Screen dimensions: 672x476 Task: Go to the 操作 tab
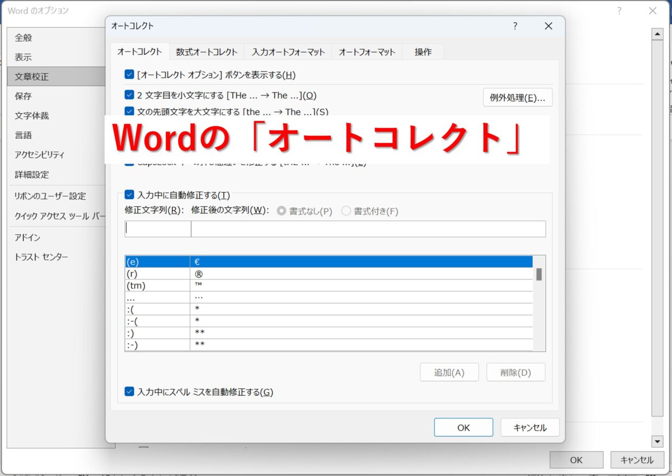tap(423, 52)
